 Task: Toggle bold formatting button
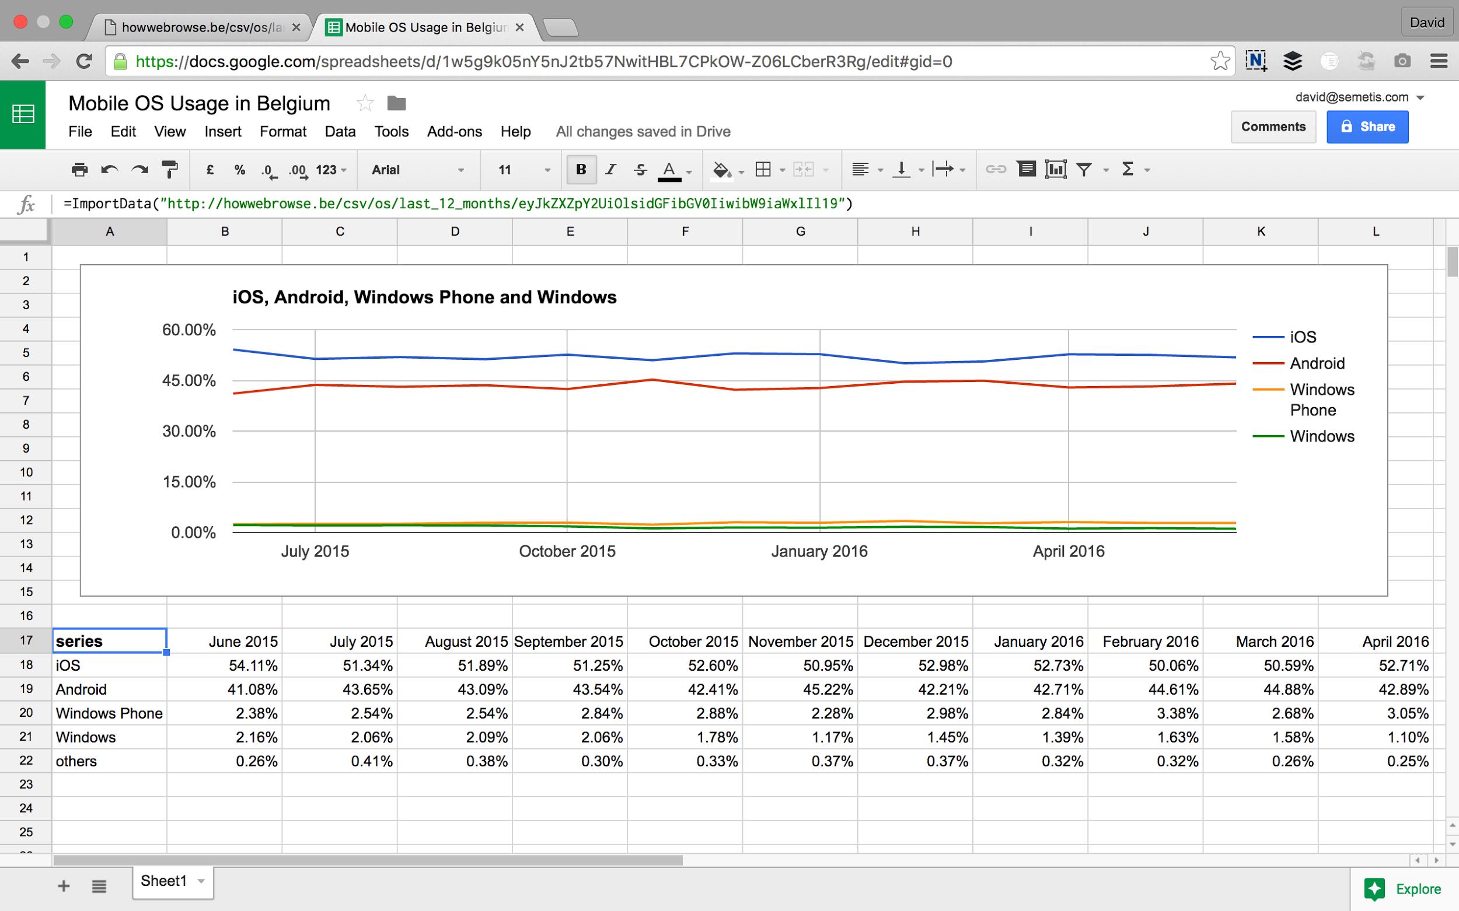click(x=581, y=170)
